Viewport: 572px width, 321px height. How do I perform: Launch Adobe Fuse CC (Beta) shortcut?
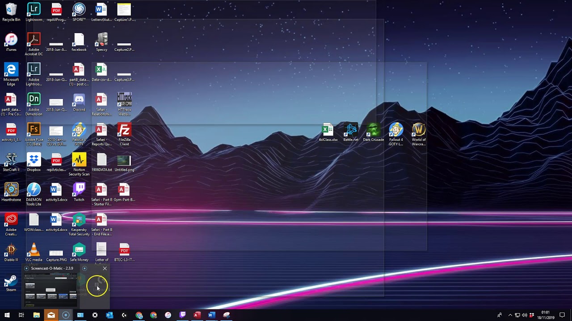pos(34,134)
